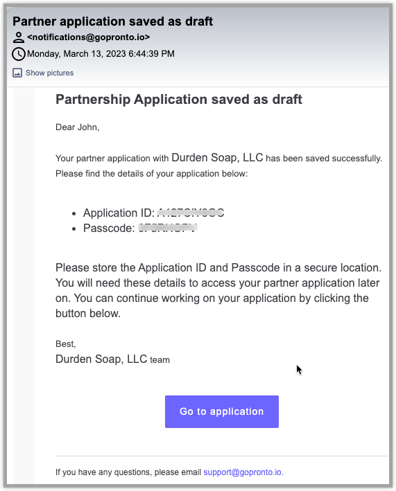This screenshot has height=491, width=396.
Task: Click the 'Passcode:' bullet label
Action: 109,228
